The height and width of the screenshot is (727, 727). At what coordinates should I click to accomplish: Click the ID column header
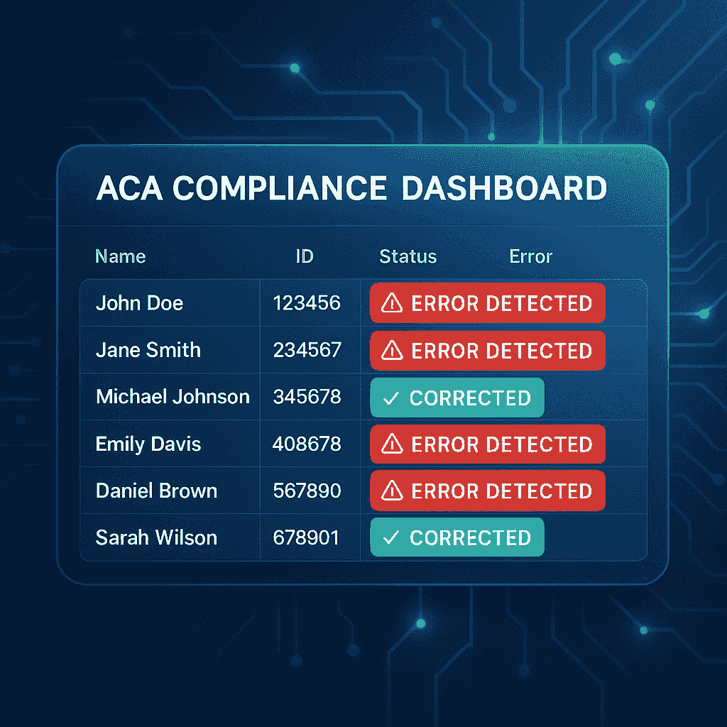pos(305,256)
